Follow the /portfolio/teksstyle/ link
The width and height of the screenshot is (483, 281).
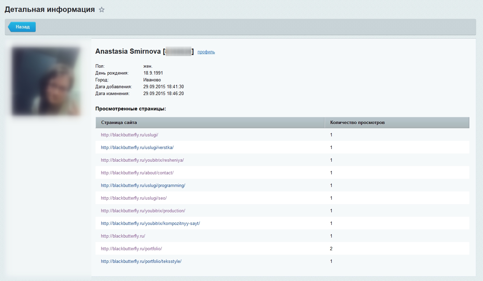141,262
